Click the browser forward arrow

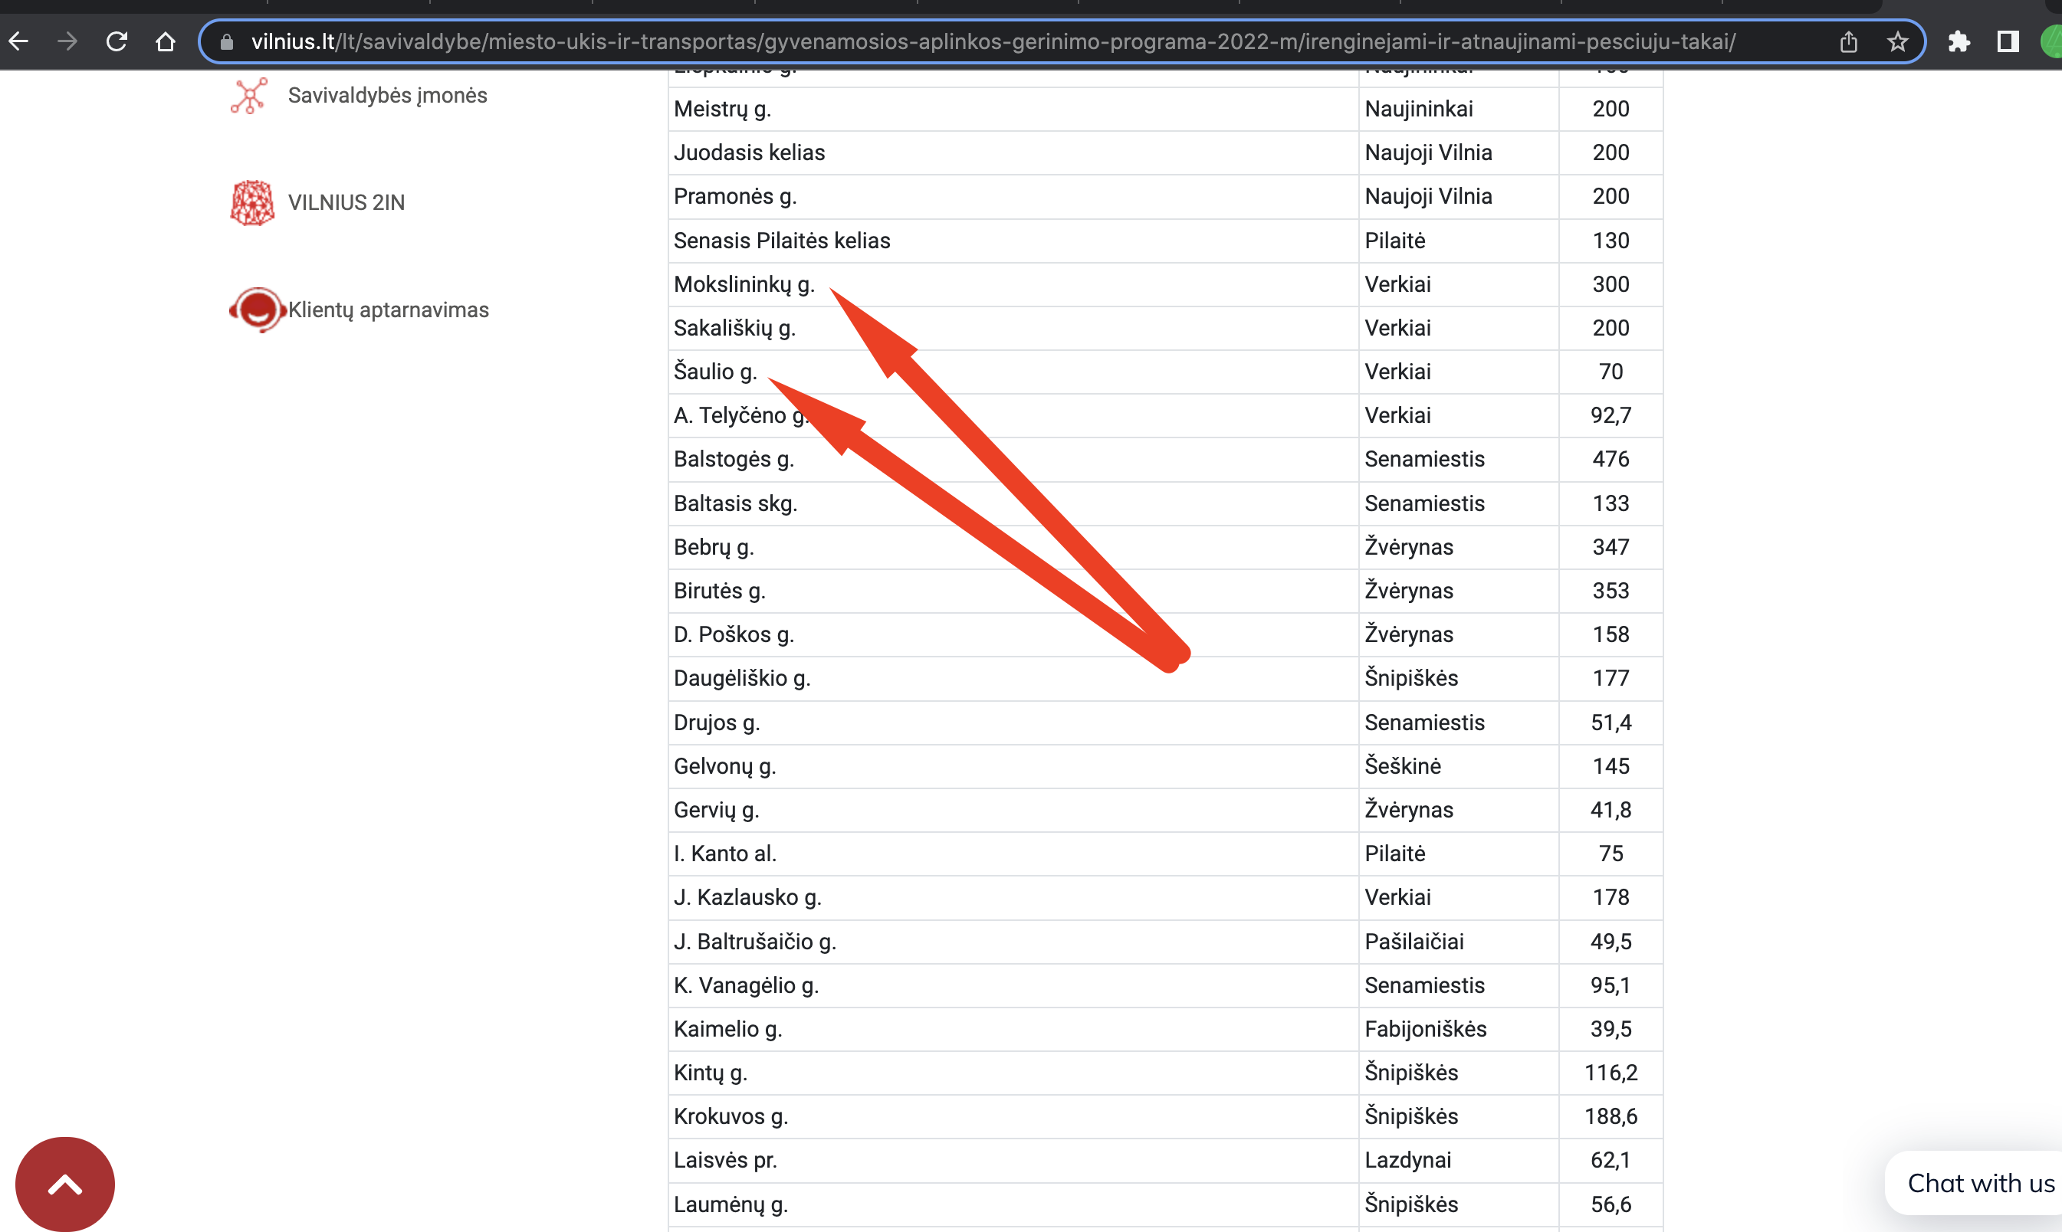(67, 41)
